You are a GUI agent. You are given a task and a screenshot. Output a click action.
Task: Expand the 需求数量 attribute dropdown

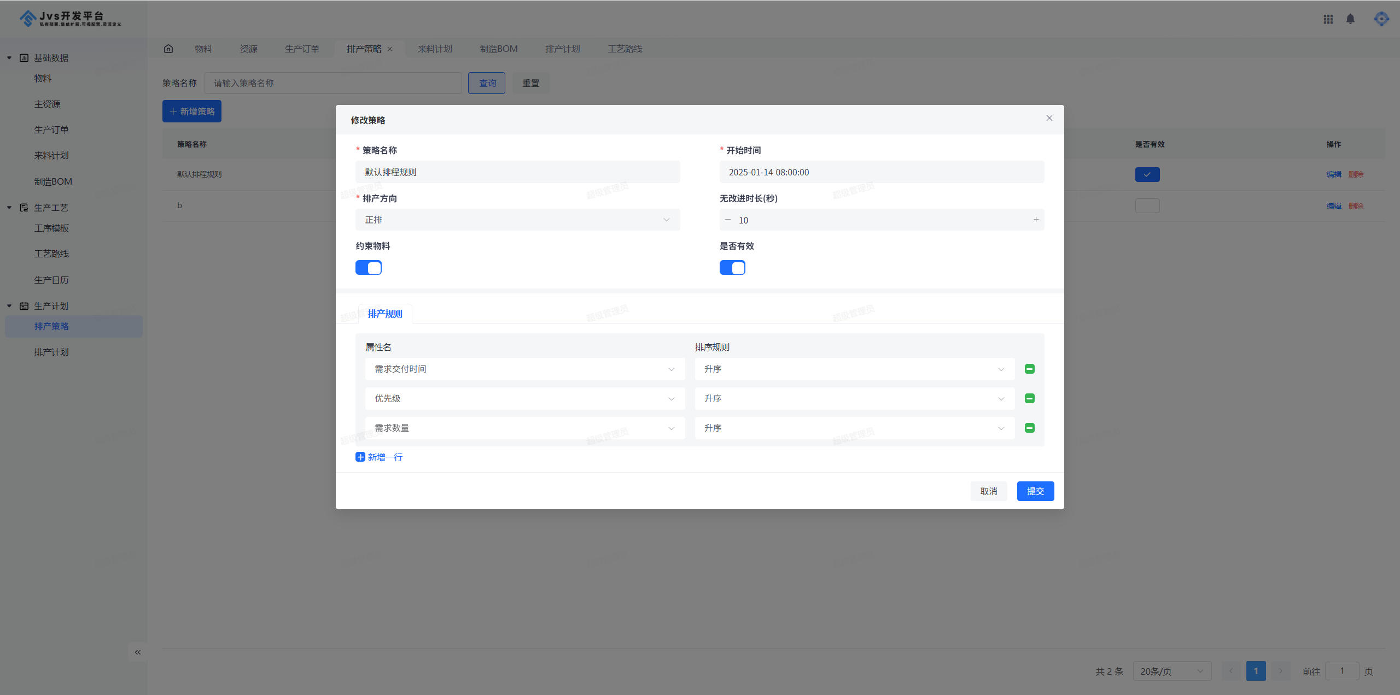pyautogui.click(x=524, y=428)
